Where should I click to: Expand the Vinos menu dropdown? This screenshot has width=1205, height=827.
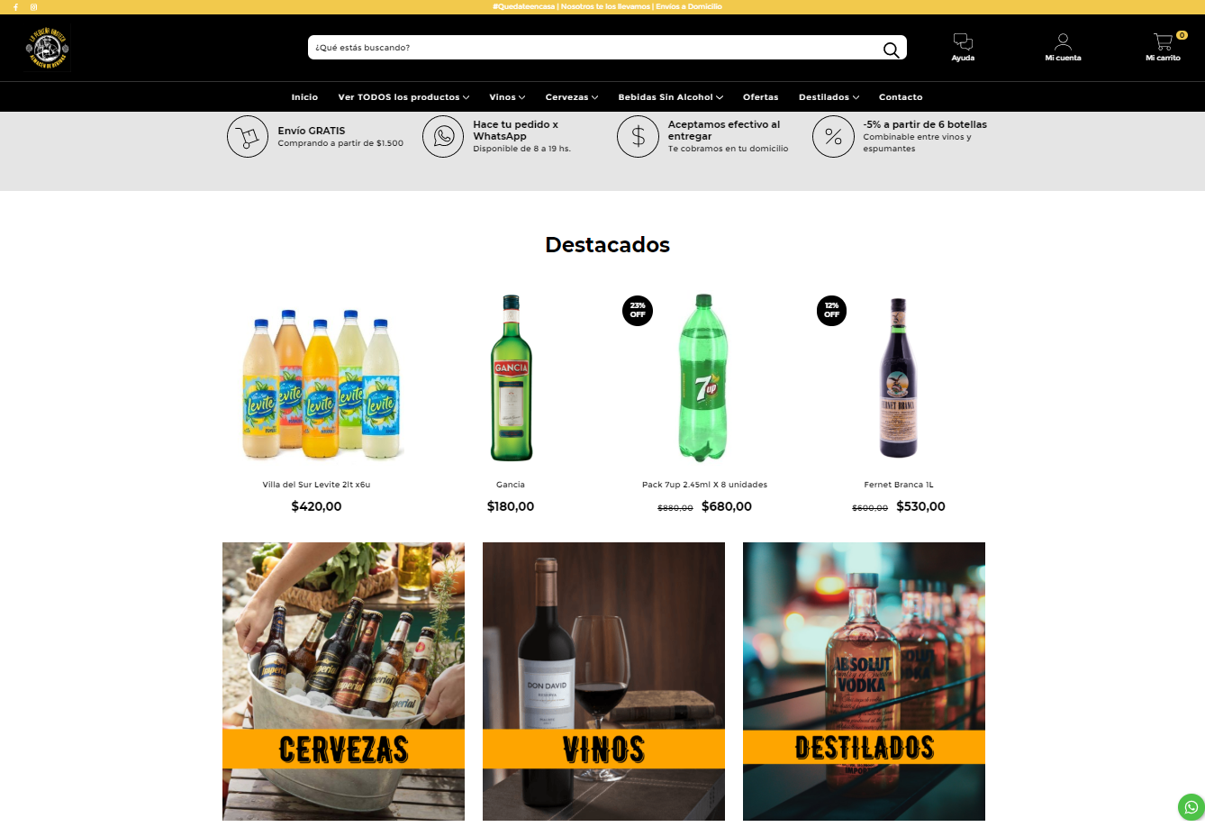(507, 97)
